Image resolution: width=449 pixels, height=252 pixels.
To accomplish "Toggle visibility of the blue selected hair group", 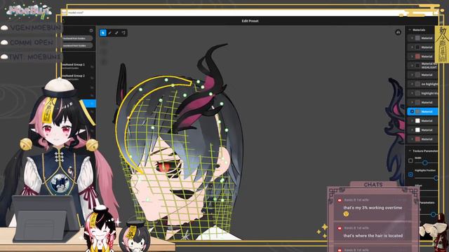I will click(92, 103).
